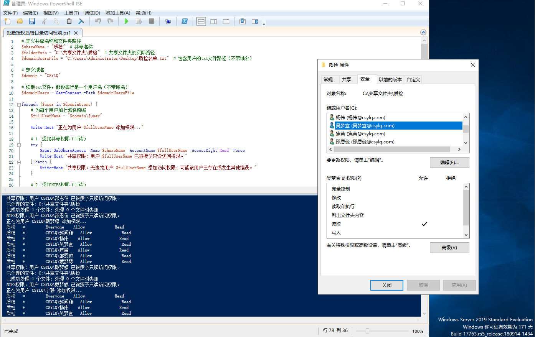Image resolution: width=535 pixels, height=337 pixels.
Task: Select user 杨伟 in the group list
Action: pos(395,118)
